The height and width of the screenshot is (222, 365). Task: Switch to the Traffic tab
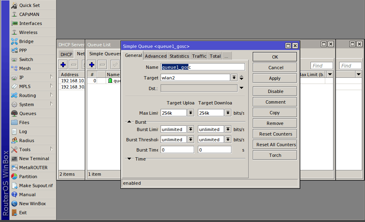pyautogui.click(x=199, y=56)
